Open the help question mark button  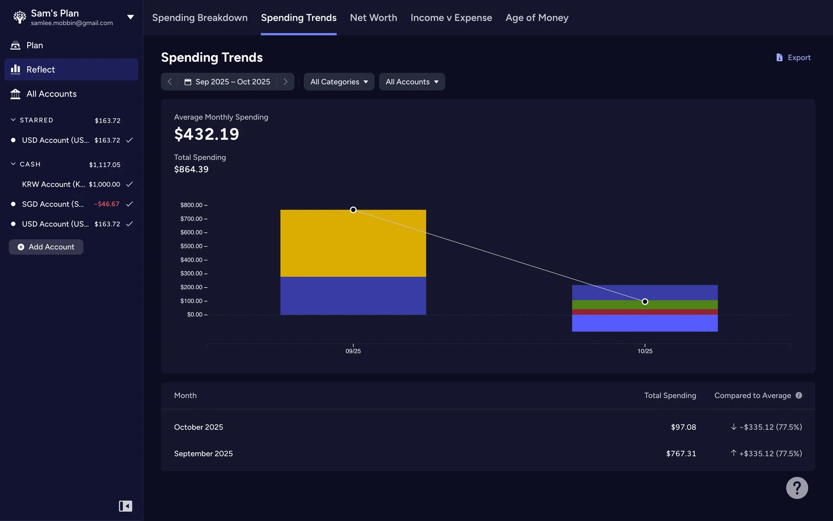797,488
